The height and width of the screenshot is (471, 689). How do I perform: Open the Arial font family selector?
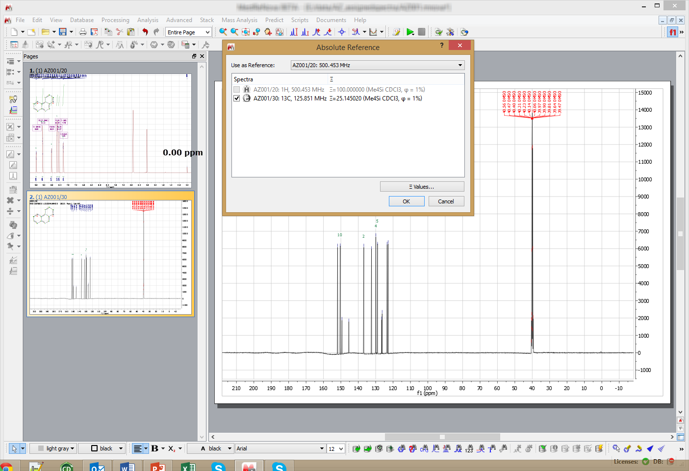tap(280, 448)
